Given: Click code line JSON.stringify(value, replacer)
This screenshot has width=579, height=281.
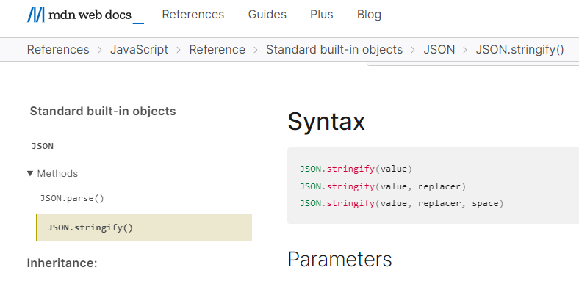Looking at the screenshot, I should (383, 186).
